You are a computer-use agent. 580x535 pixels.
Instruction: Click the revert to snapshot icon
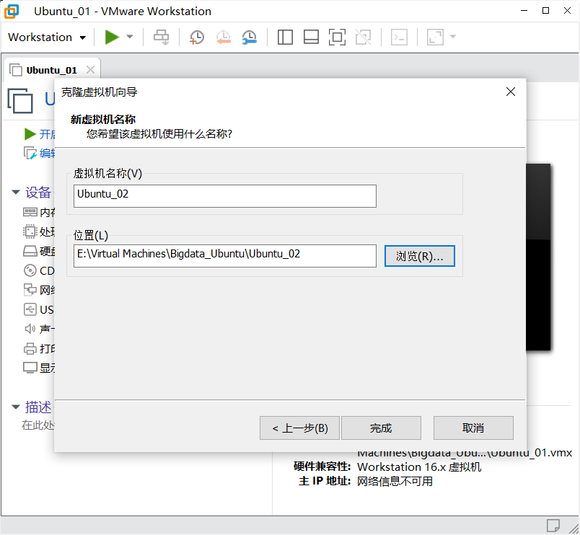[x=224, y=37]
